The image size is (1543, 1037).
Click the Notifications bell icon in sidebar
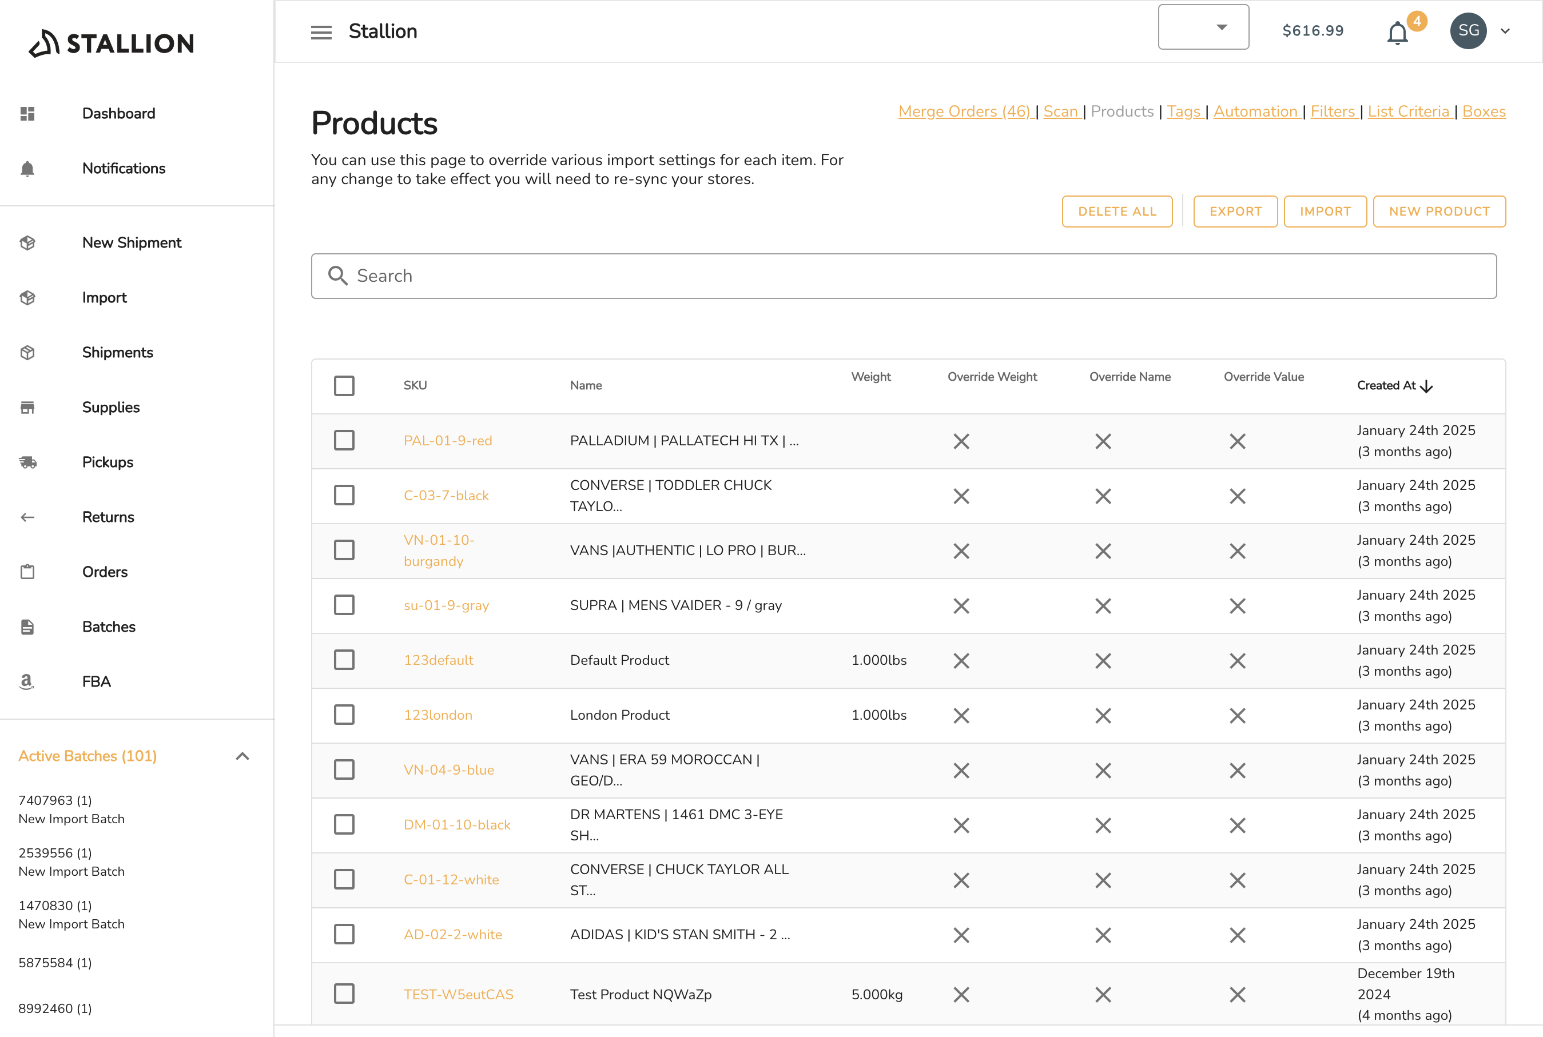point(27,169)
